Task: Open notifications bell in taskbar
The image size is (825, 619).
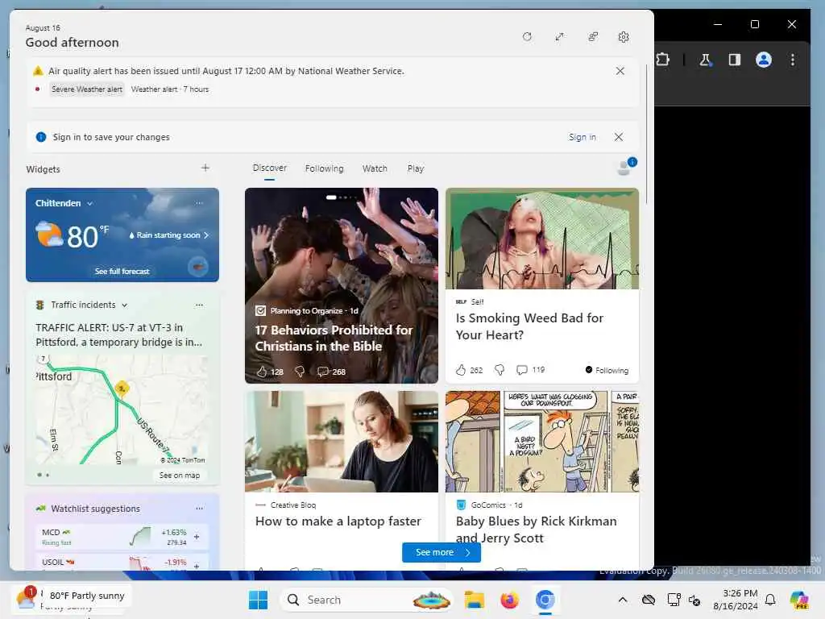Action: (x=770, y=600)
